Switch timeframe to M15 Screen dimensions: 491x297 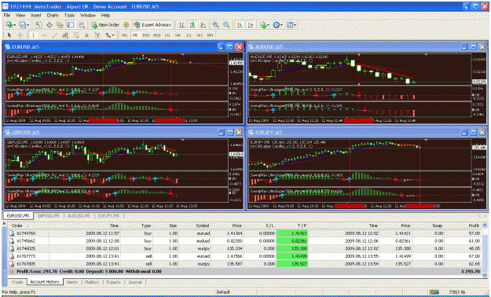[146, 35]
